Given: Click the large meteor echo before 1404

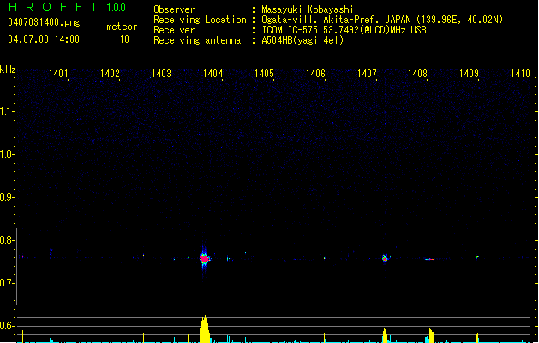Looking at the screenshot, I should (x=205, y=258).
